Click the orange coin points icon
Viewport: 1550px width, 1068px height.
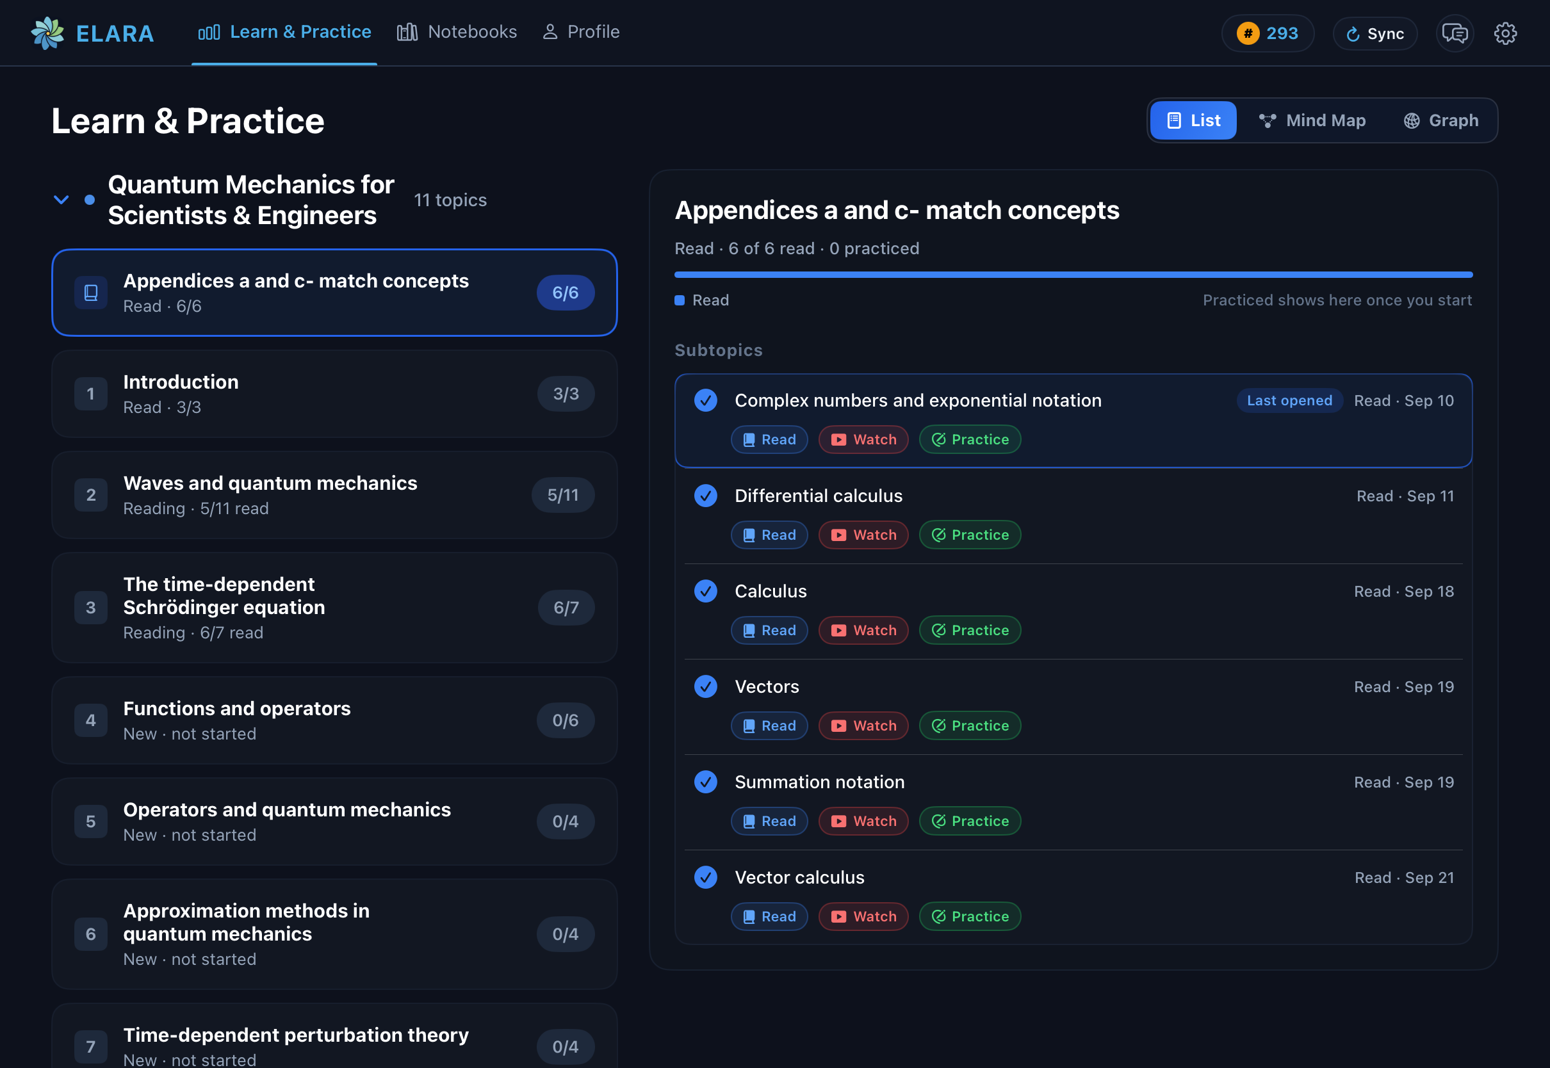coord(1248,33)
